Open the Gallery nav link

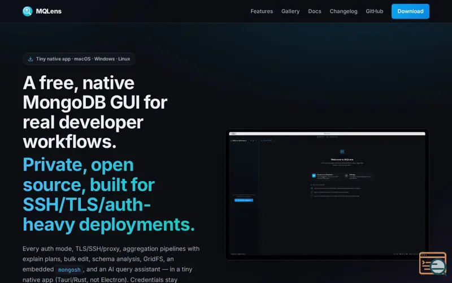tap(290, 11)
